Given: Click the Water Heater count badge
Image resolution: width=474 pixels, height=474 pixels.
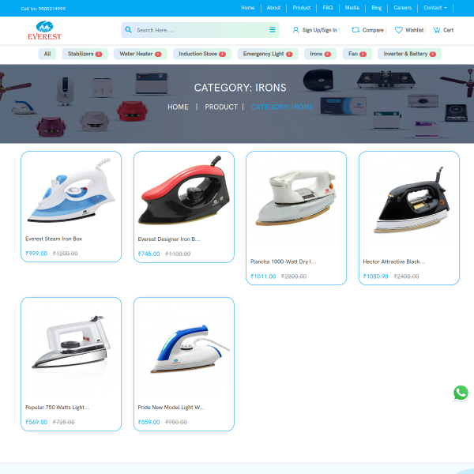Looking at the screenshot, I should coord(158,54).
